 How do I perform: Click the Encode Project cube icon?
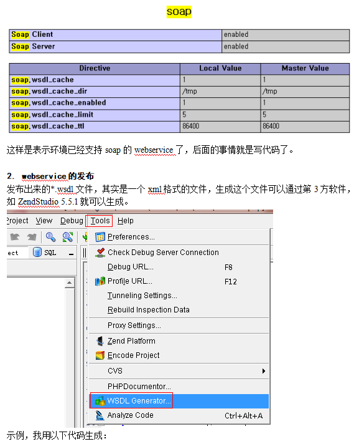click(x=100, y=355)
